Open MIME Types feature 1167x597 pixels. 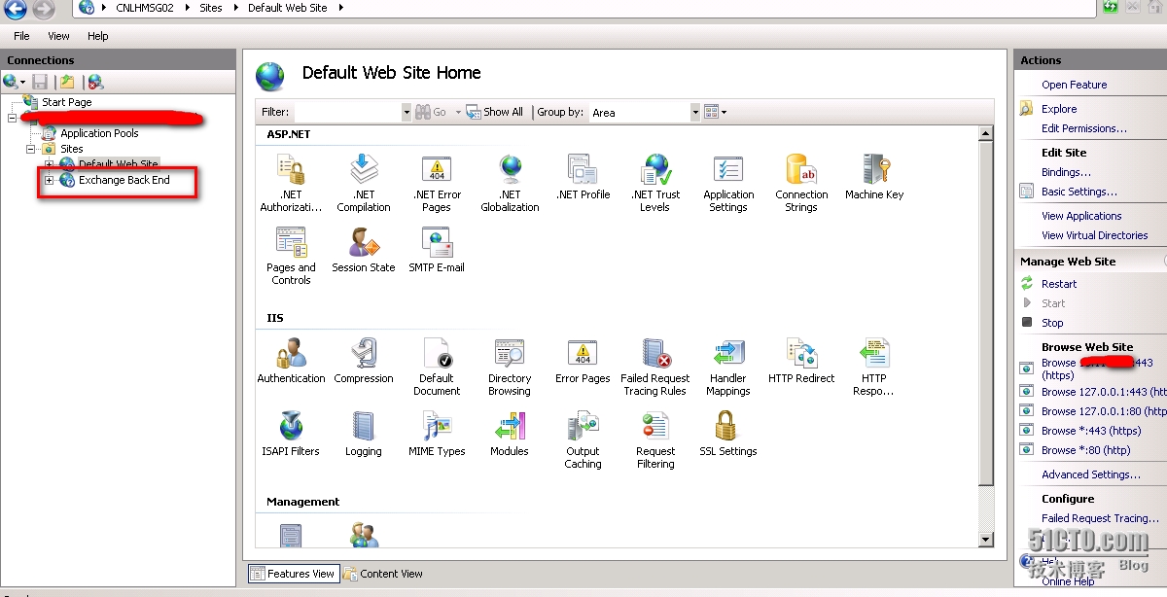(x=437, y=434)
